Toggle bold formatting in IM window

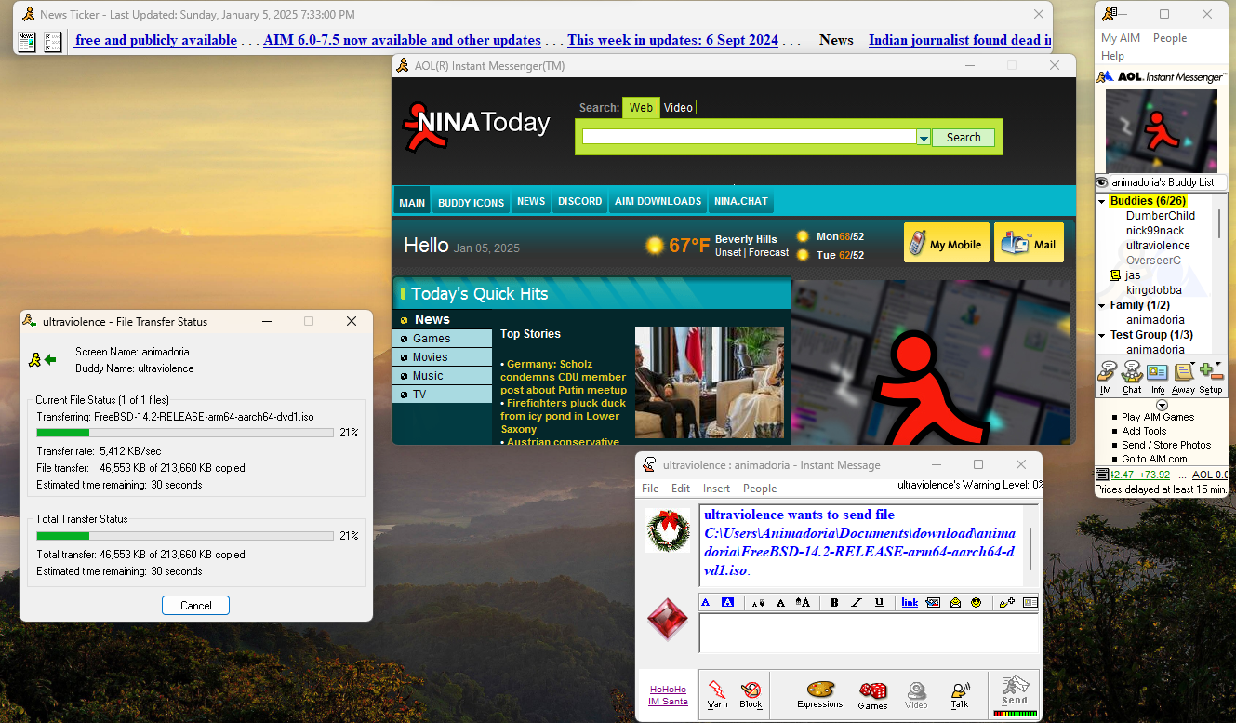834,603
